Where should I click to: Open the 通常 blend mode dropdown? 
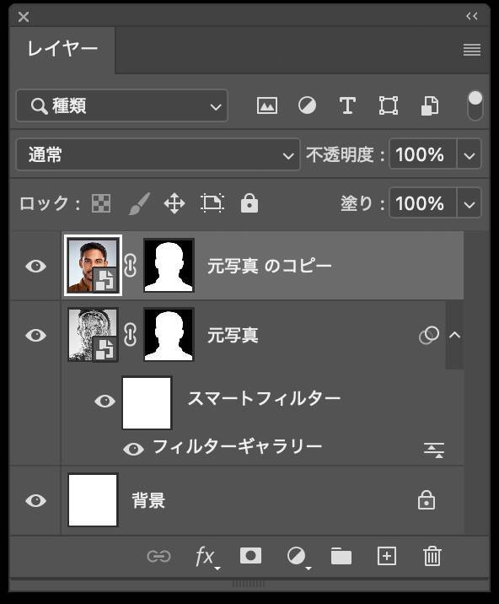pos(158,155)
